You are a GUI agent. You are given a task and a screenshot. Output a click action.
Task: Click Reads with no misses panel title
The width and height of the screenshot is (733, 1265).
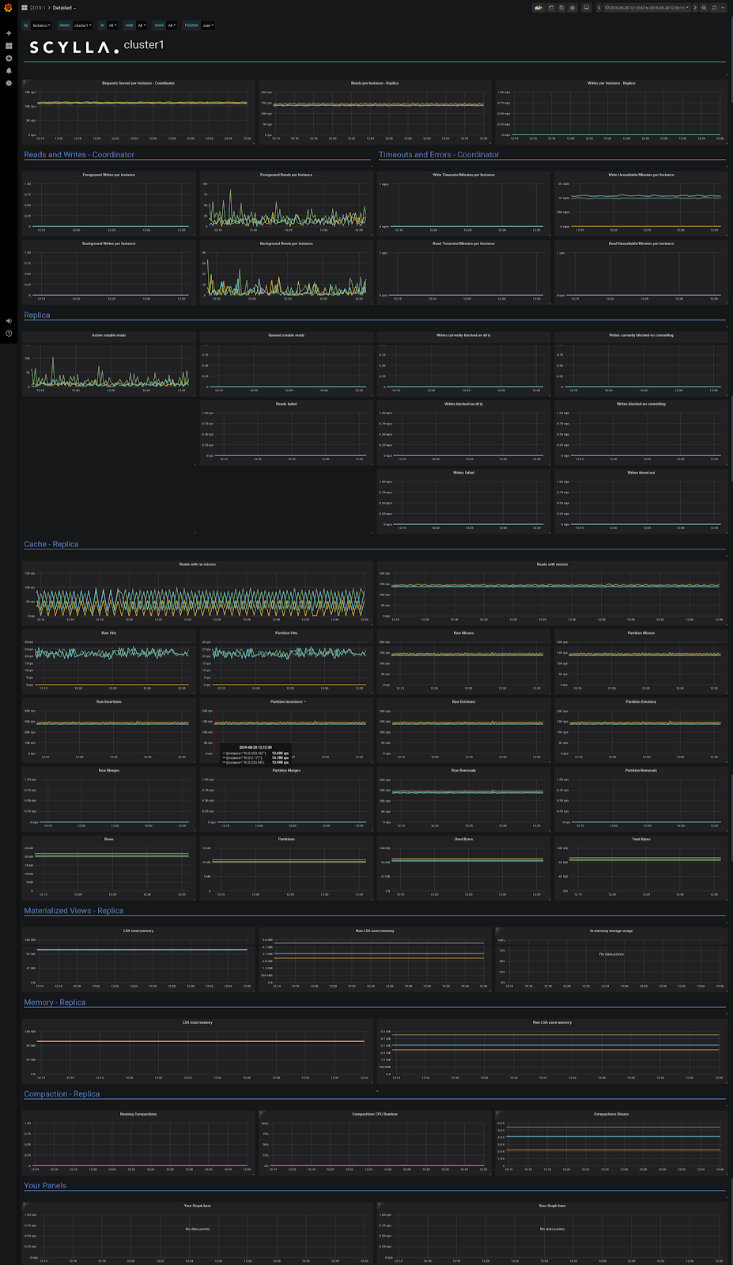(x=198, y=565)
